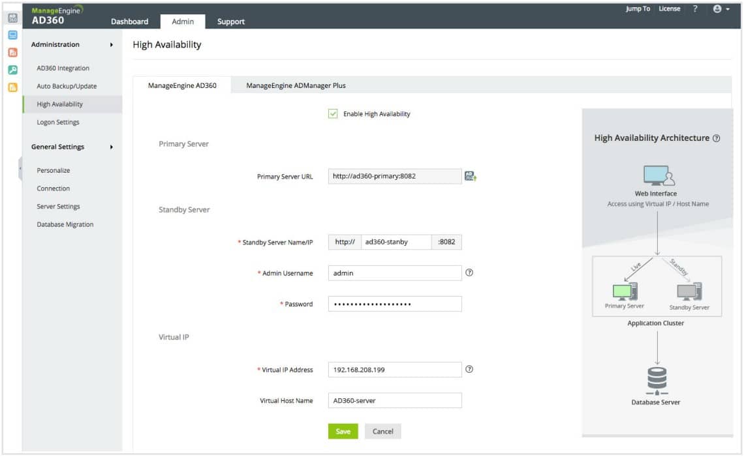Click the Primary Server URL field

396,177
